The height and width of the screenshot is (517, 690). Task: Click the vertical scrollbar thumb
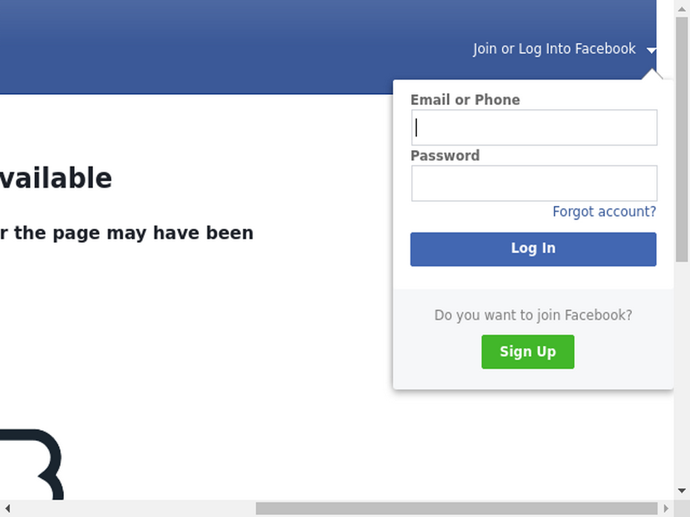(682, 139)
